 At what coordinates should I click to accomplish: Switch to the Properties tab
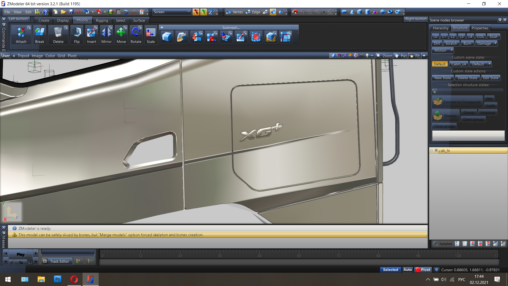pos(480,28)
